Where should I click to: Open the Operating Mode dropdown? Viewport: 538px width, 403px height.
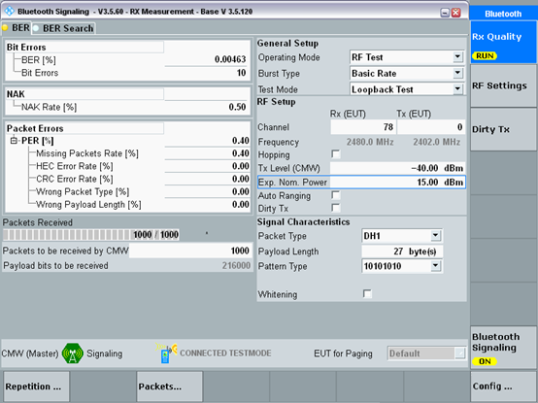coord(457,56)
